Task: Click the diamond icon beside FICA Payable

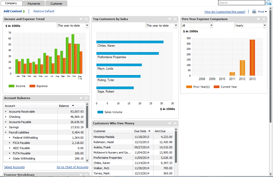Action: point(10,143)
